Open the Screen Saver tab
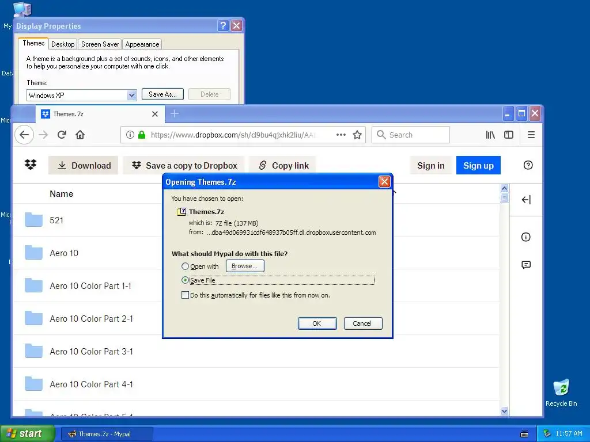The height and width of the screenshot is (442, 590). click(x=100, y=44)
